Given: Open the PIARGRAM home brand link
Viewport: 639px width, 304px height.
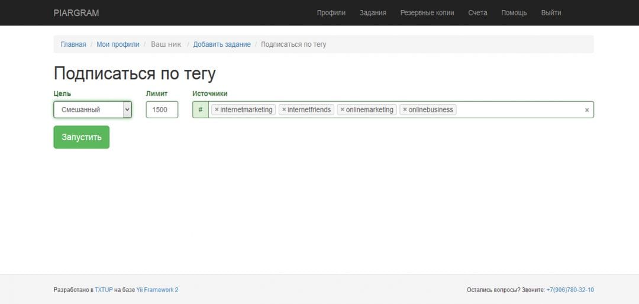Looking at the screenshot, I should [76, 12].
